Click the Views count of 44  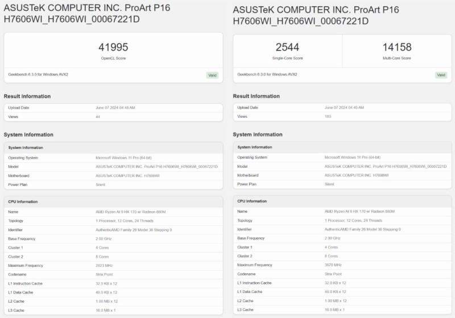coord(98,116)
